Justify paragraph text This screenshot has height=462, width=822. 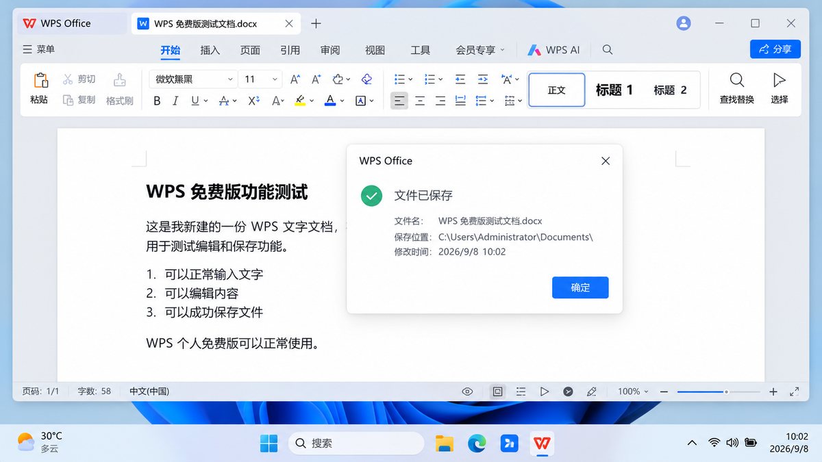[460, 101]
